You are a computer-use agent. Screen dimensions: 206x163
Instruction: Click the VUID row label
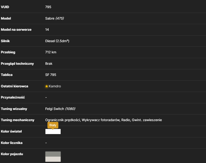click(x=5, y=7)
